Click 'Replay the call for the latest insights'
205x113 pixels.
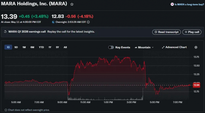[71, 32]
